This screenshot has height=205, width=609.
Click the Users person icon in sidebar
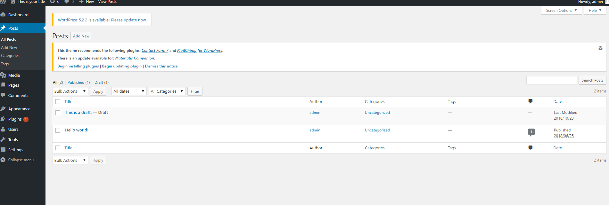(3, 129)
